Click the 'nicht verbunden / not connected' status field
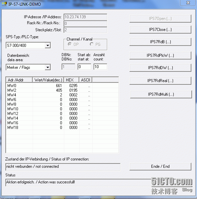This screenshot has width=197, height=199. point(63,167)
